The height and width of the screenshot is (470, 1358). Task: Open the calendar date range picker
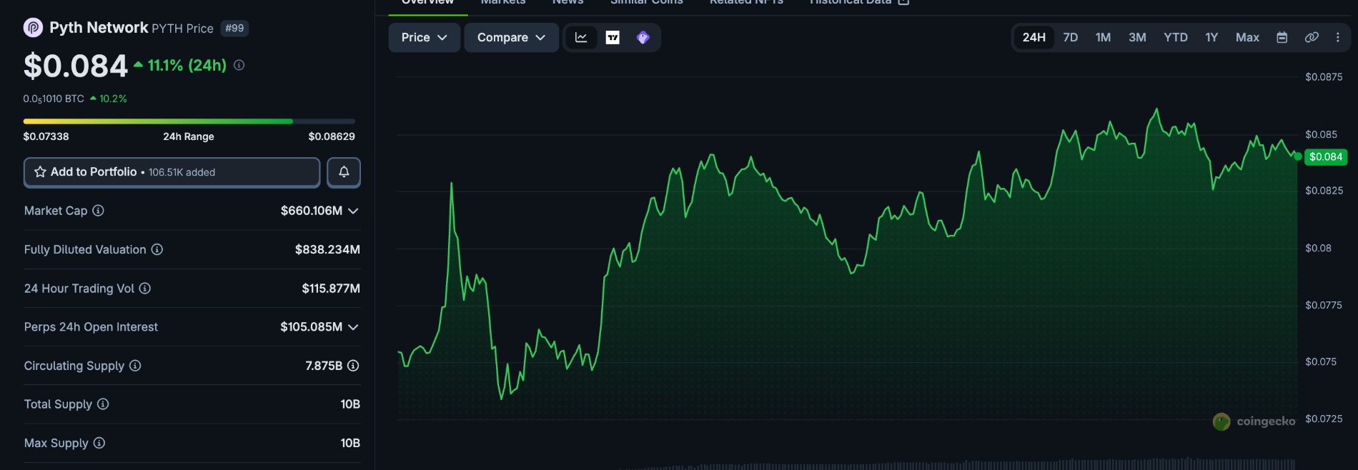click(1282, 37)
